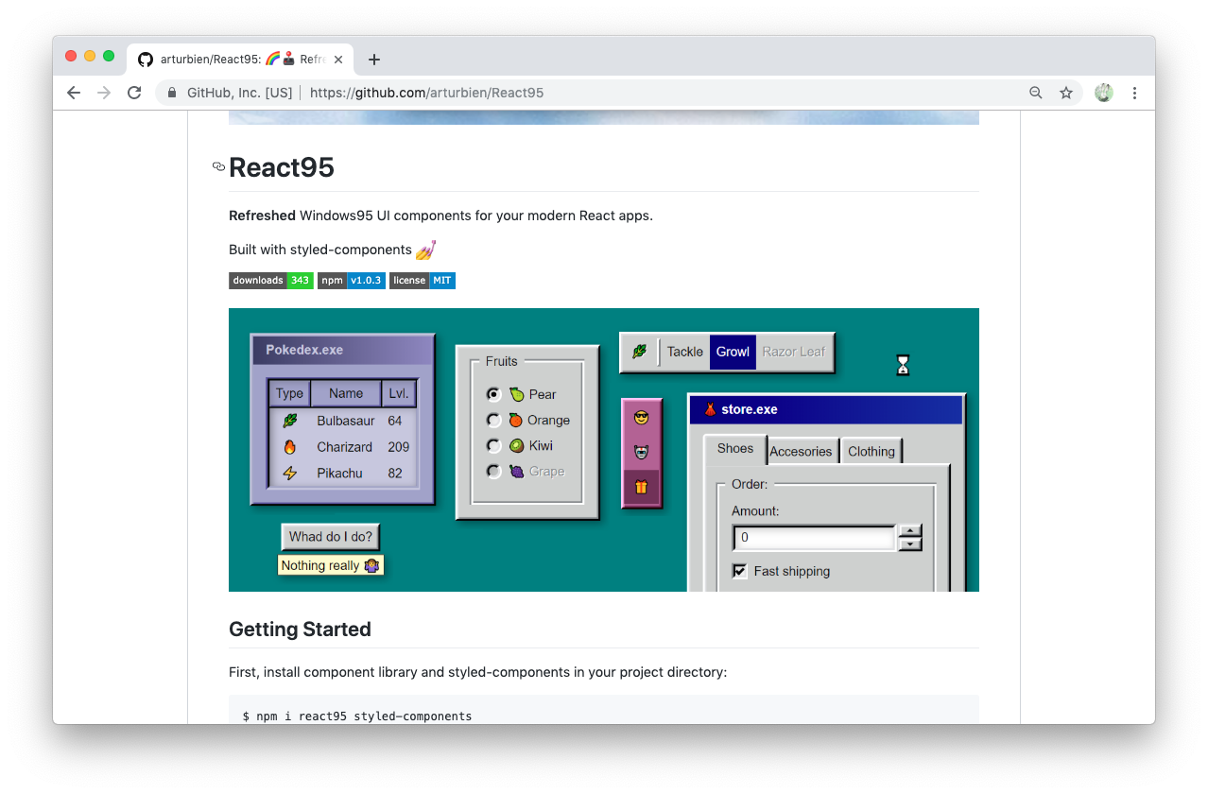Click the hourglass icon on the teal background
Image resolution: width=1208 pixels, height=794 pixels.
[903, 364]
